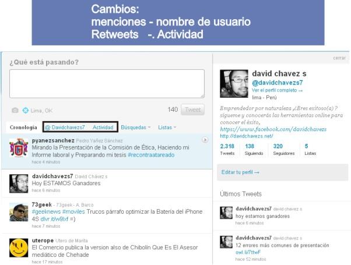351x265 pixels.
Task: Open the @Davidchavezs7 mentions tab
Action: pos(65,128)
